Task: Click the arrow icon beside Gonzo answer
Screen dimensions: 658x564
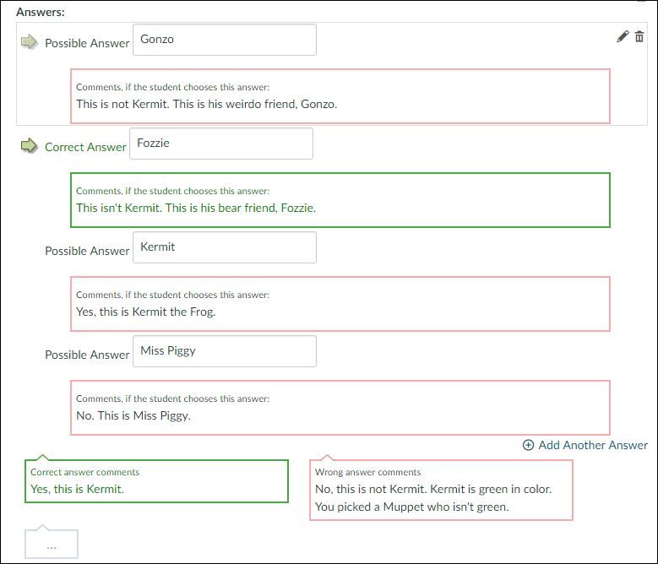Action: click(x=30, y=42)
